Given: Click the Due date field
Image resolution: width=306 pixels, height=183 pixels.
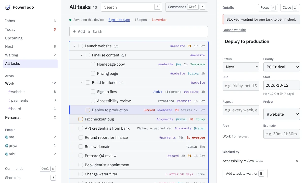Looking at the screenshot, I should 241,86.
